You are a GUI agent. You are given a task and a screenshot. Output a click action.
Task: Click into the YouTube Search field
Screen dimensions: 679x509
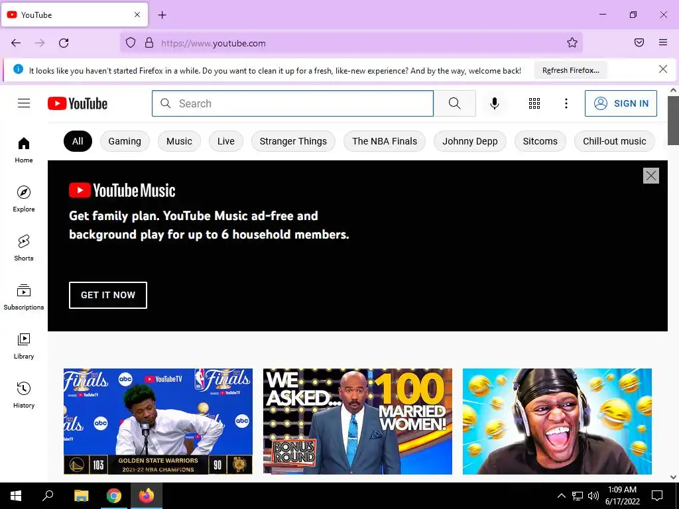[292, 103]
